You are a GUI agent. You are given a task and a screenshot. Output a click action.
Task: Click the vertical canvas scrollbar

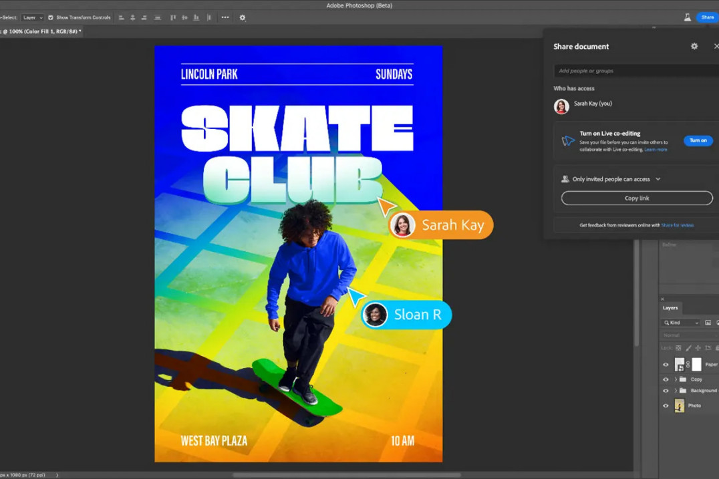point(636,293)
